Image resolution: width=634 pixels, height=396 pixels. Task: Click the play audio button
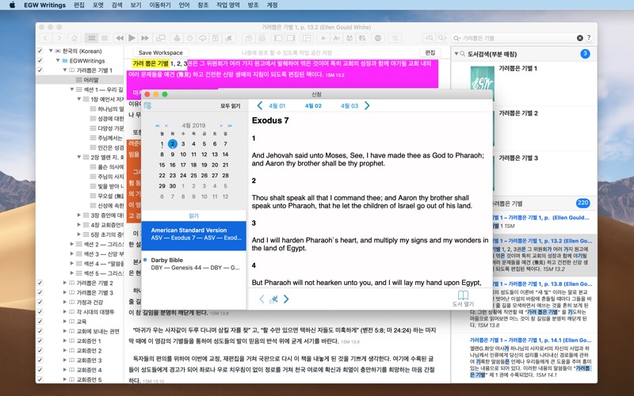132,38
